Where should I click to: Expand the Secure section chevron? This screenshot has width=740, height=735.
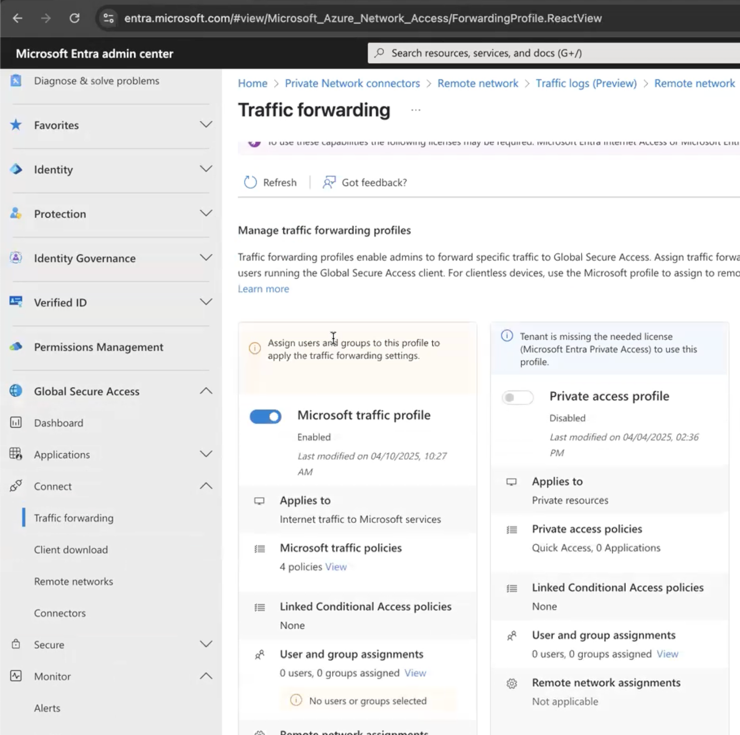click(x=206, y=644)
